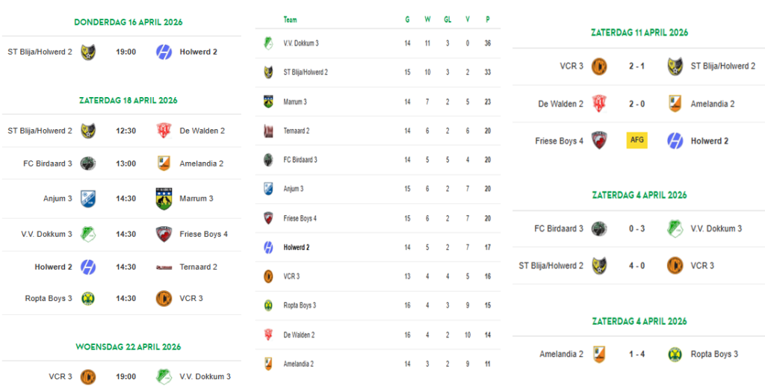The height and width of the screenshot is (389, 765).
Task: Click the Amelandia 2 logo in standings table
Action: (268, 364)
